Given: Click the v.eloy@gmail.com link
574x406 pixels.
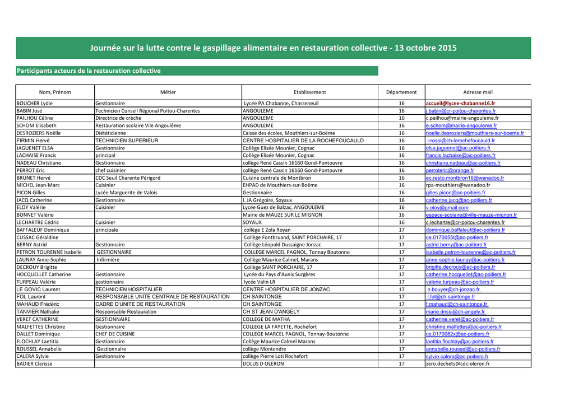Looking at the screenshot, I should pos(447,207).
